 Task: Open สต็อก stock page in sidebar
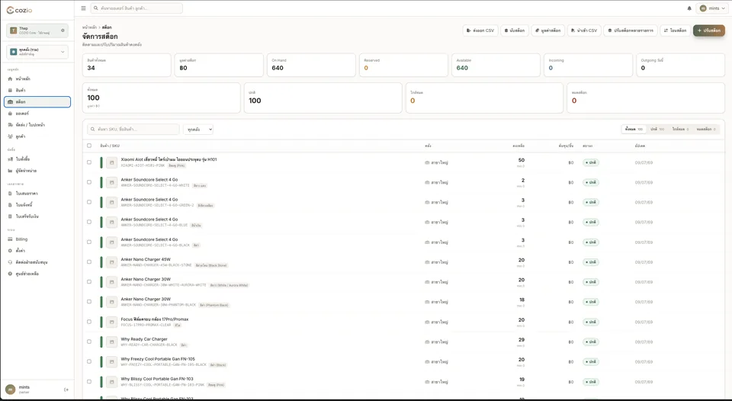tap(37, 101)
